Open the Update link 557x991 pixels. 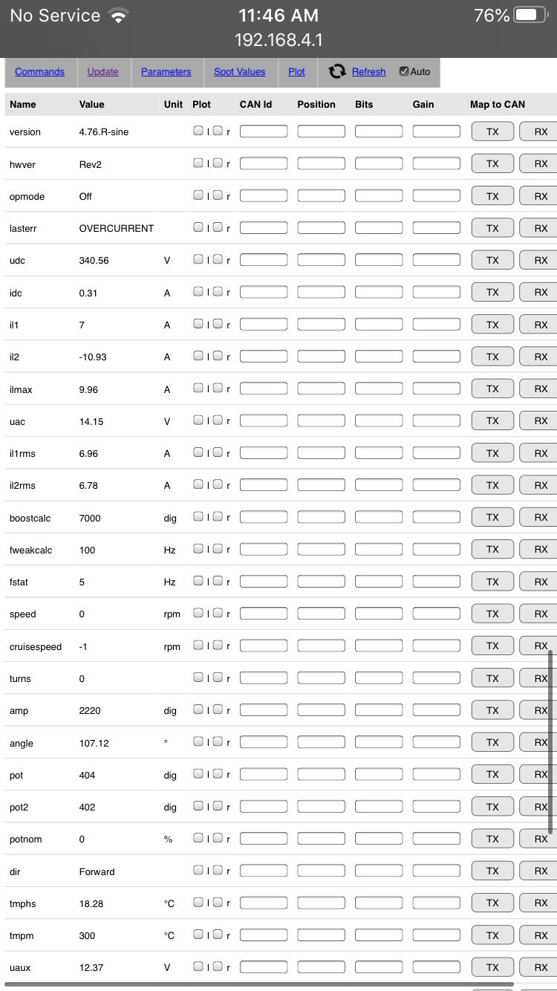coord(102,72)
